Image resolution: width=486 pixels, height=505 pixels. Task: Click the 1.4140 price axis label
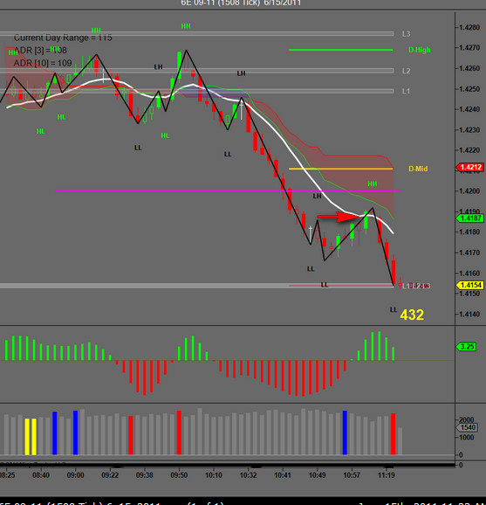click(x=469, y=314)
